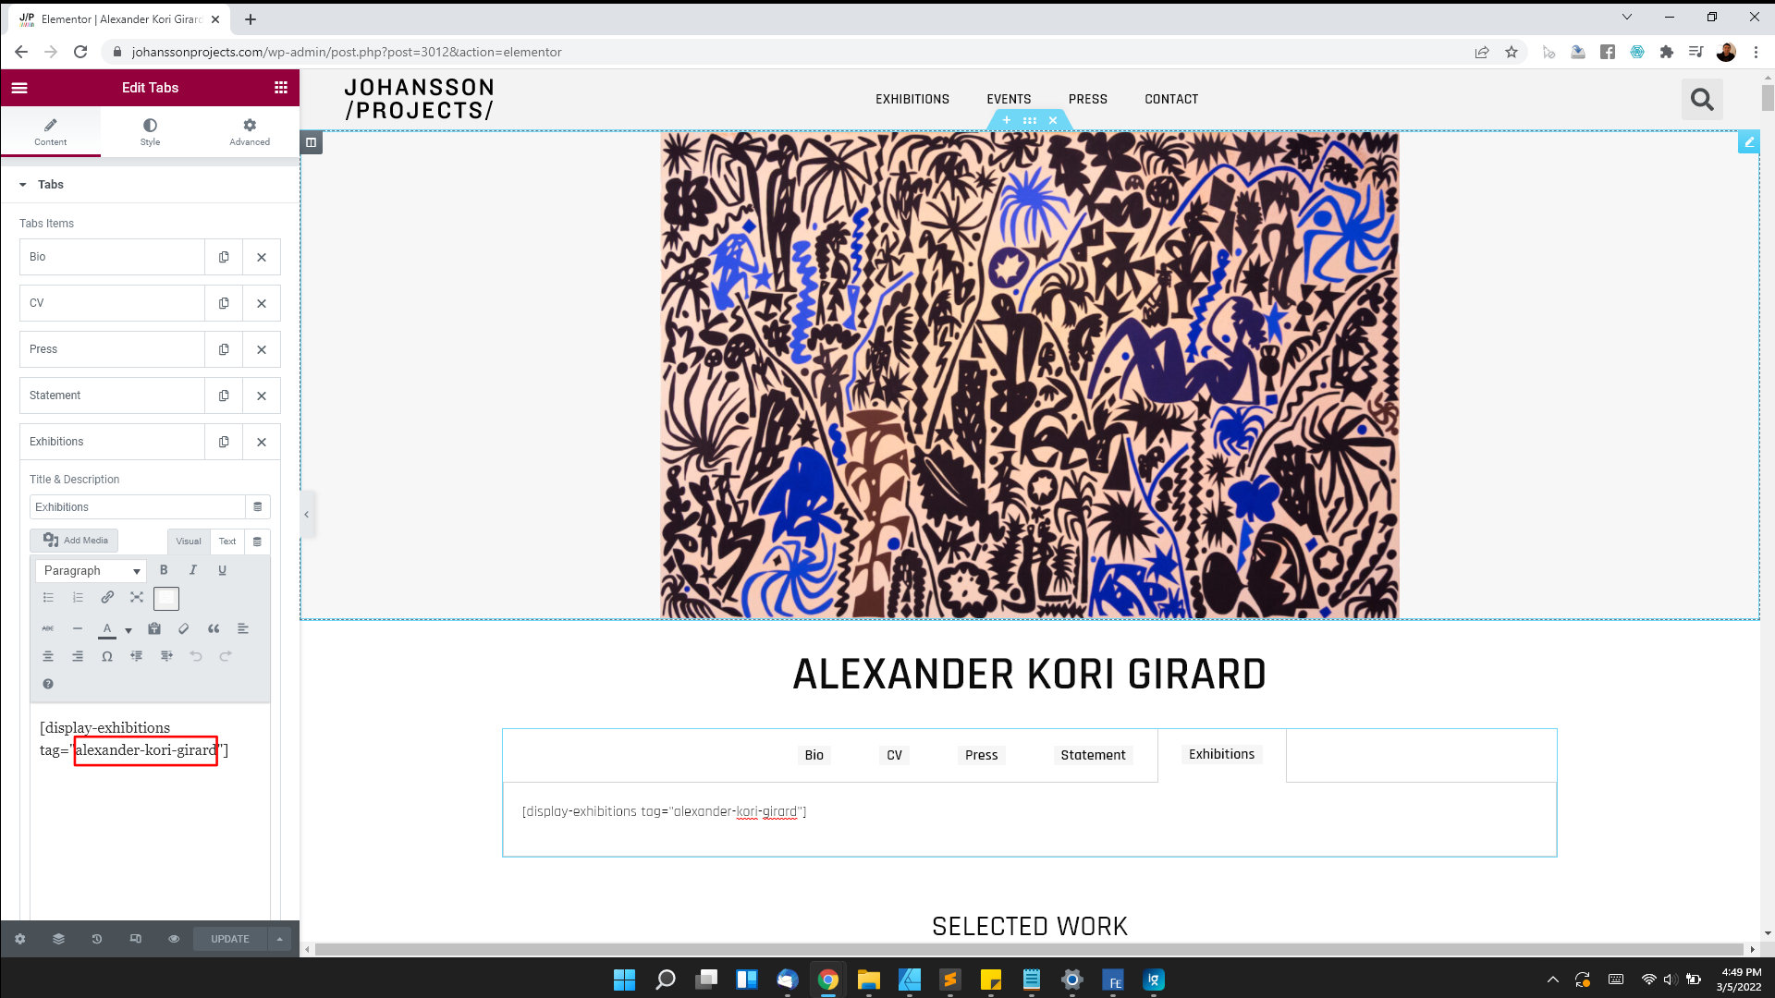Open dynamic tags for title field
1775x998 pixels.
pyautogui.click(x=258, y=507)
